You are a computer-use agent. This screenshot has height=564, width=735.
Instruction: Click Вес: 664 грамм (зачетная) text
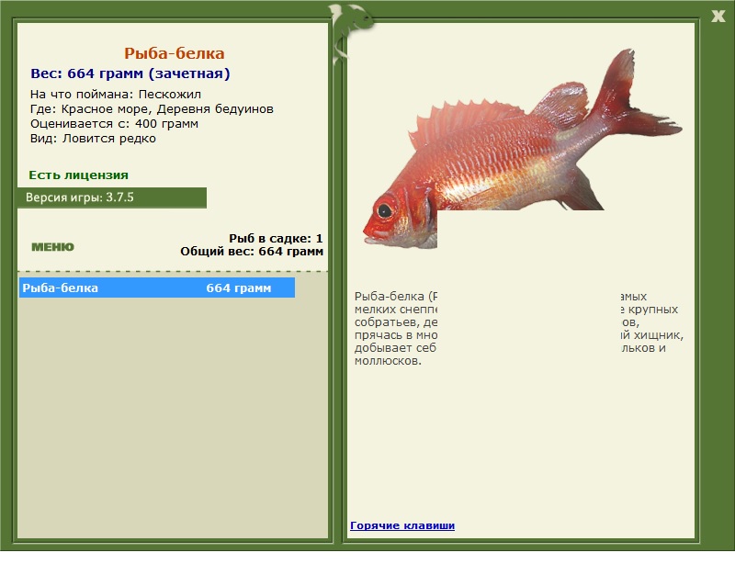click(x=130, y=73)
